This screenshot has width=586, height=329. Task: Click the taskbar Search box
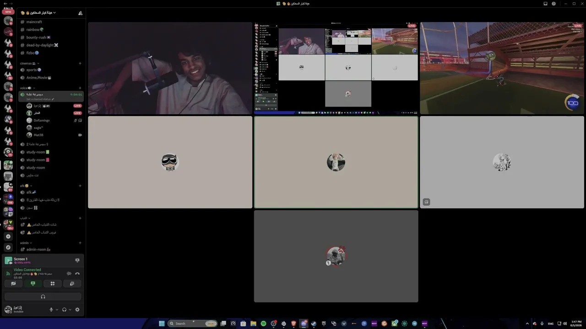[x=192, y=324]
